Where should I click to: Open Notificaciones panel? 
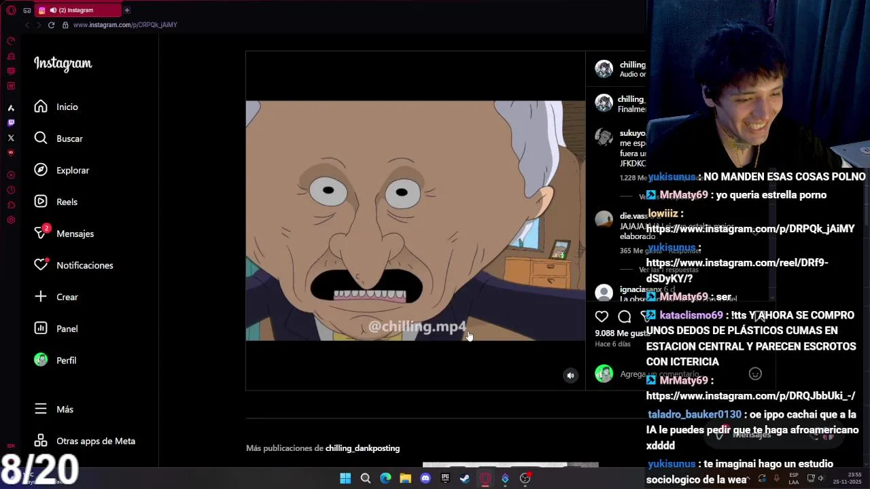click(74, 266)
